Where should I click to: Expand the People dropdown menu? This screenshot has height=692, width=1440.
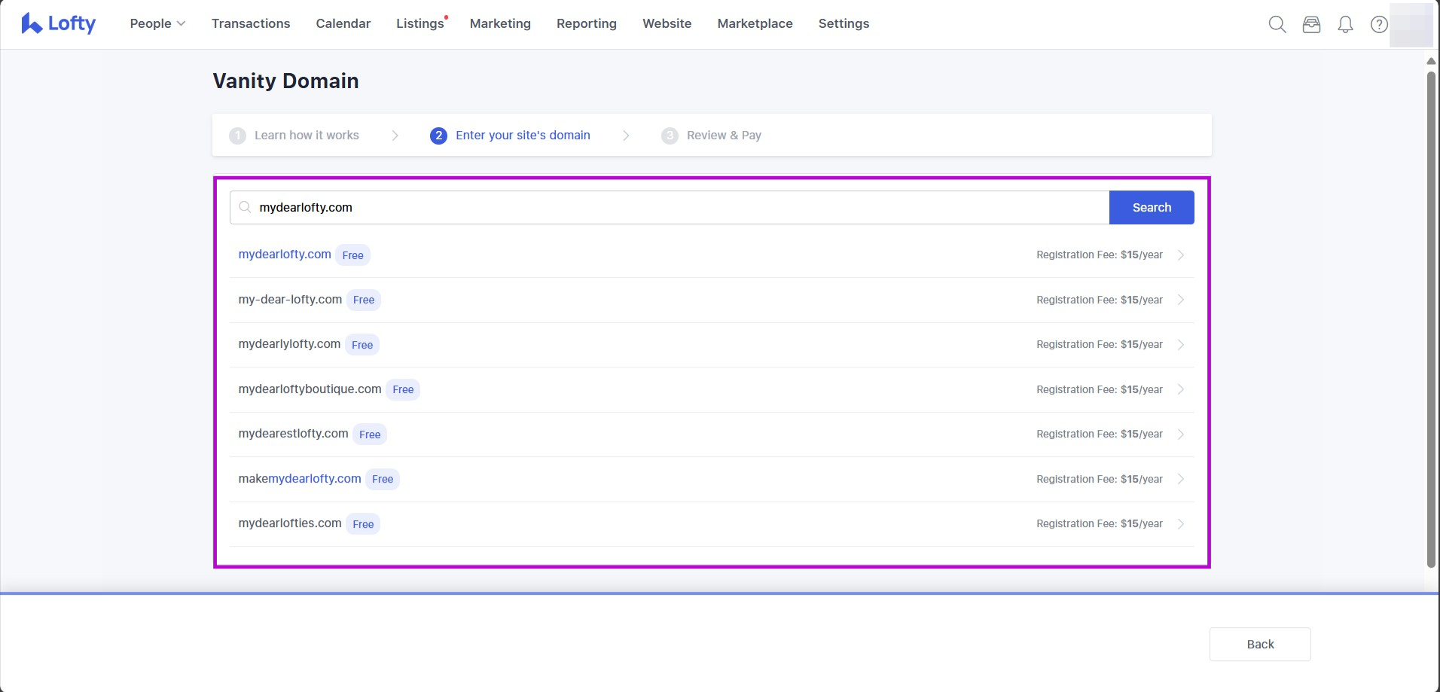(157, 24)
